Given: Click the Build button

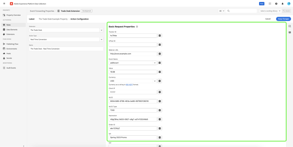Looking at the screenshot, I should [286, 11].
